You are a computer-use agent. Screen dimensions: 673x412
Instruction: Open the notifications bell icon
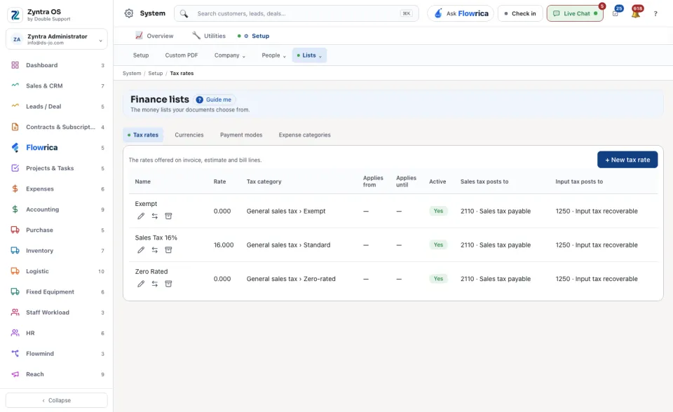click(636, 13)
